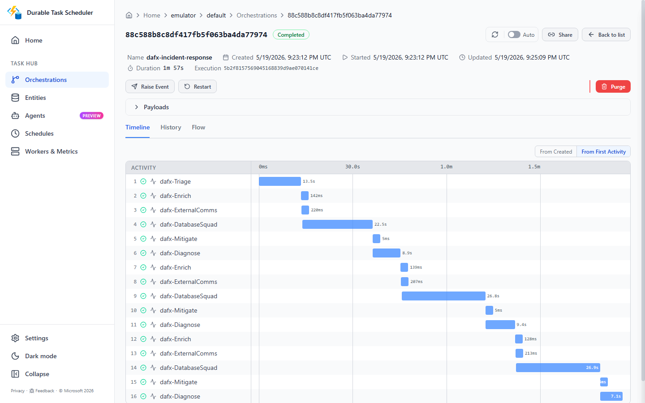Viewport: 645px width, 403px height.
Task: Click the Execution ID value text
Action: (271, 68)
